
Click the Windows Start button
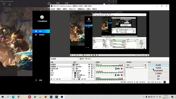click(x=2, y=97)
